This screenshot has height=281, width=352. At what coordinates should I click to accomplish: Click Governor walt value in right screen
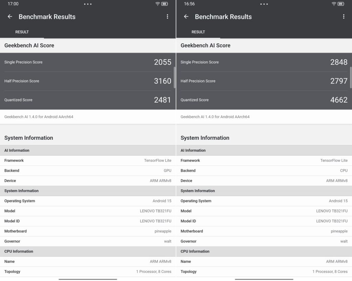coord(344,241)
